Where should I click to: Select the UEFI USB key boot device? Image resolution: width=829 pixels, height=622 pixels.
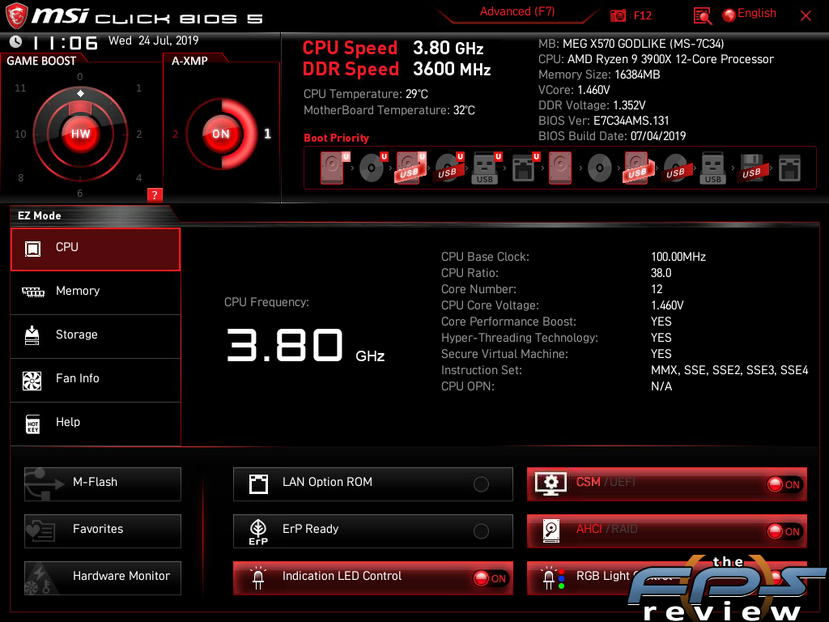(x=486, y=168)
